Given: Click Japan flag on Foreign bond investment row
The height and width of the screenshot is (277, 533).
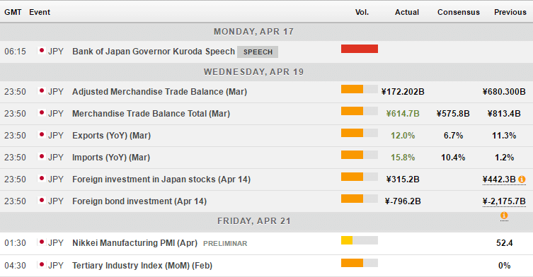Looking at the screenshot, I should (x=42, y=201).
